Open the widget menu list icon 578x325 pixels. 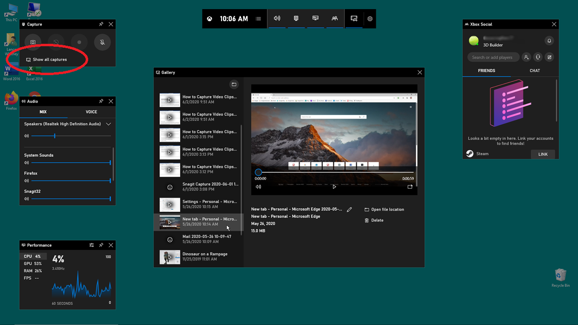pyautogui.click(x=259, y=19)
